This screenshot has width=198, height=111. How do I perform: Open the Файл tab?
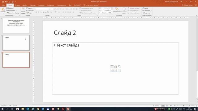[x=3, y=5]
